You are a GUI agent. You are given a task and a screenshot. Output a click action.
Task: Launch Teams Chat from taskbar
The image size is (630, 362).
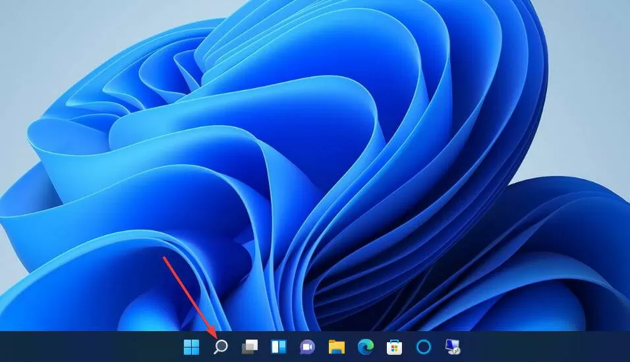pyautogui.click(x=307, y=347)
